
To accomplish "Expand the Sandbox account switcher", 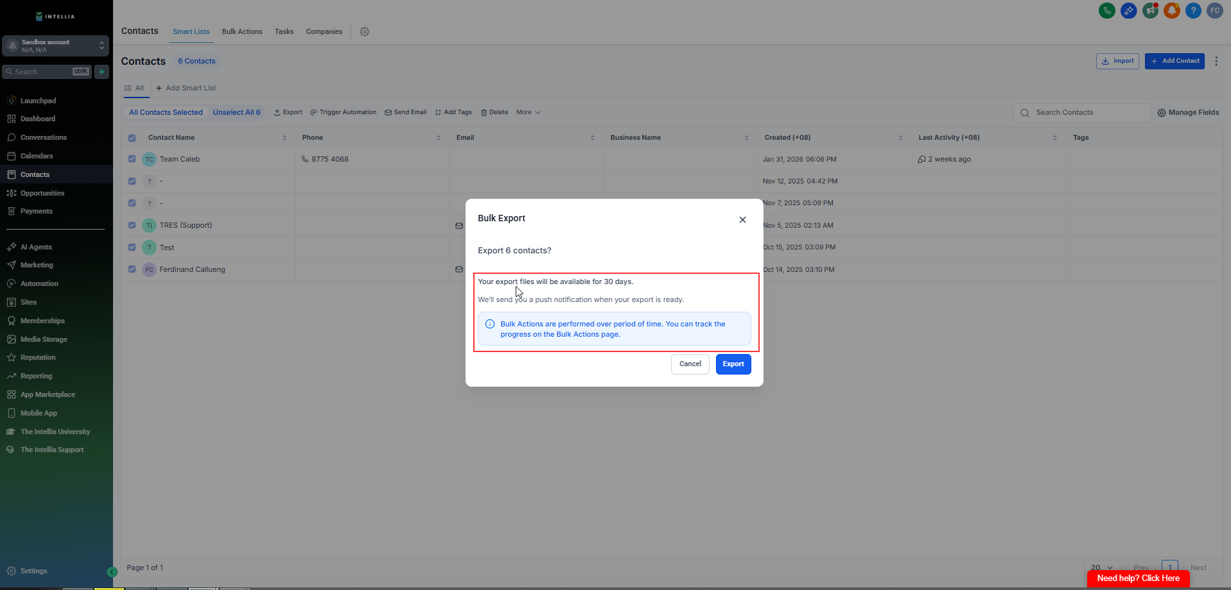I will point(56,46).
